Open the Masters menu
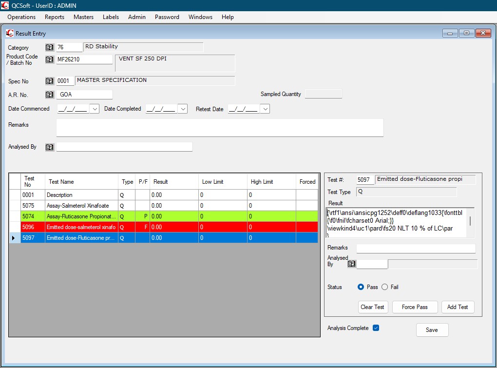 [x=83, y=17]
